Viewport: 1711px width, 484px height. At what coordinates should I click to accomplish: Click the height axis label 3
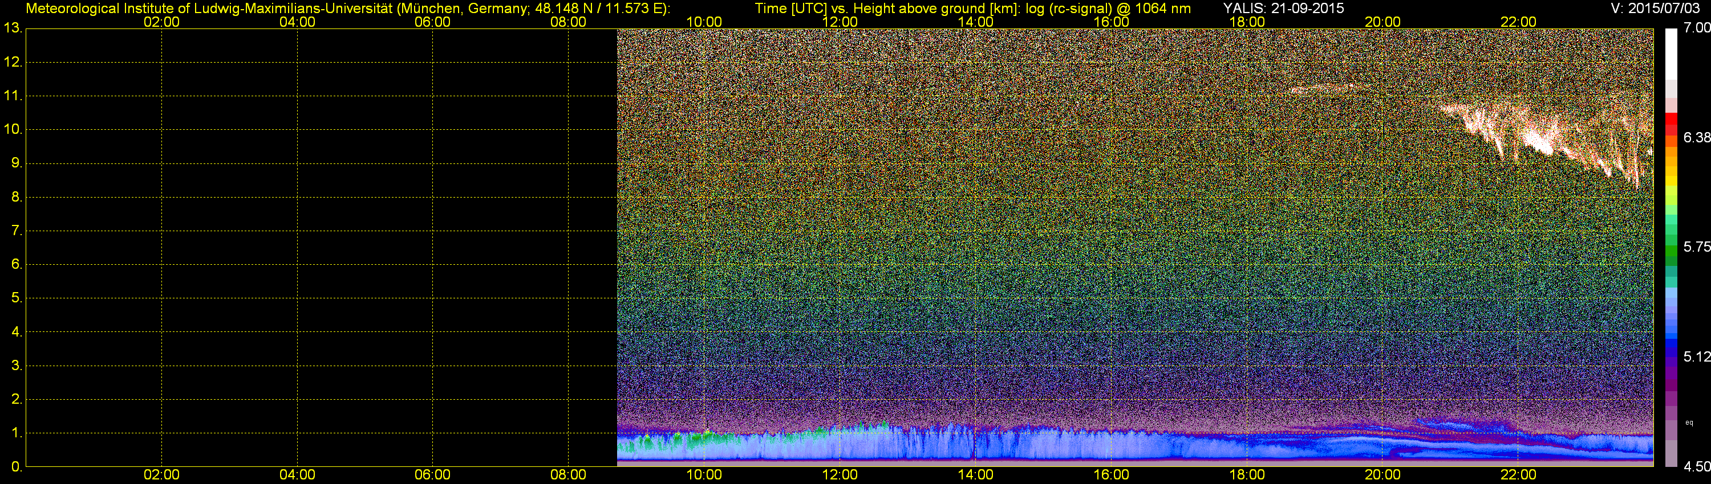coord(16,366)
